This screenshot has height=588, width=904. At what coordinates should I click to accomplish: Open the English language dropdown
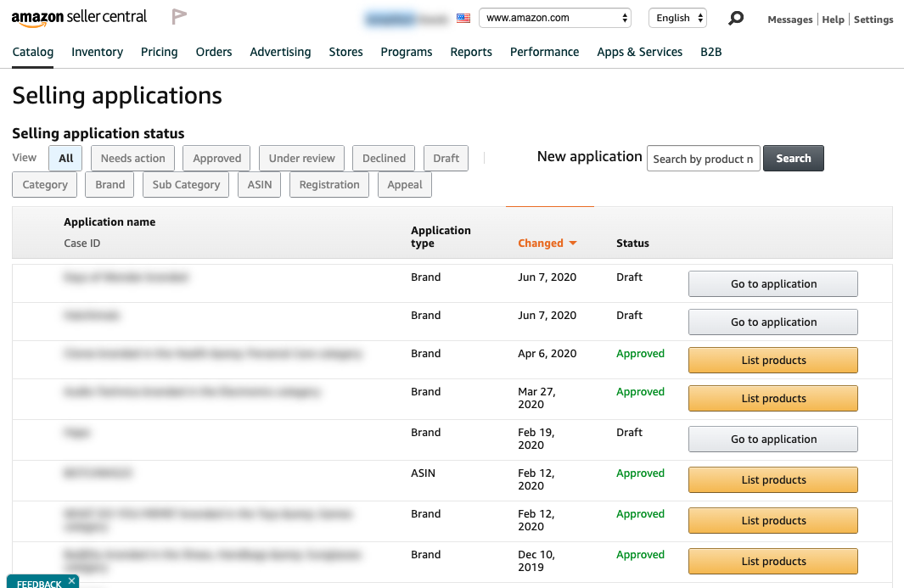678,18
